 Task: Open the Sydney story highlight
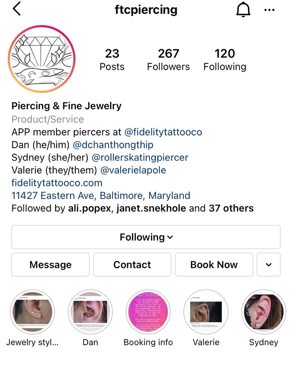click(264, 312)
